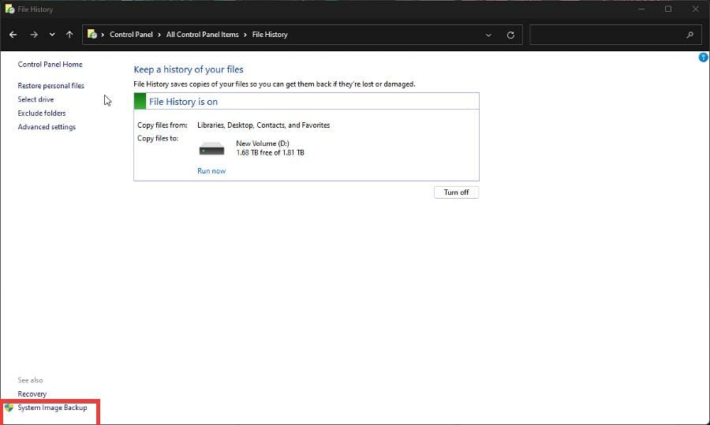This screenshot has height=425, width=710.
Task: Turn off File History button
Action: click(456, 192)
